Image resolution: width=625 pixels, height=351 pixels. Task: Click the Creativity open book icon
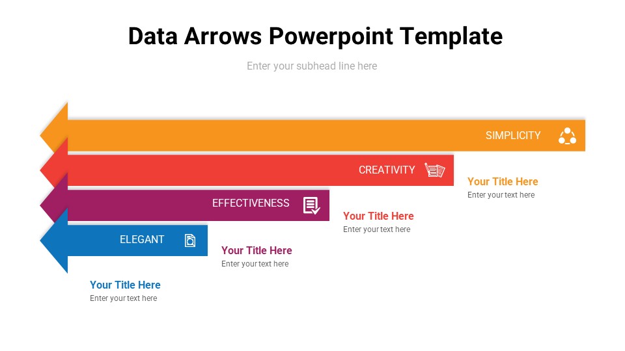[434, 170]
